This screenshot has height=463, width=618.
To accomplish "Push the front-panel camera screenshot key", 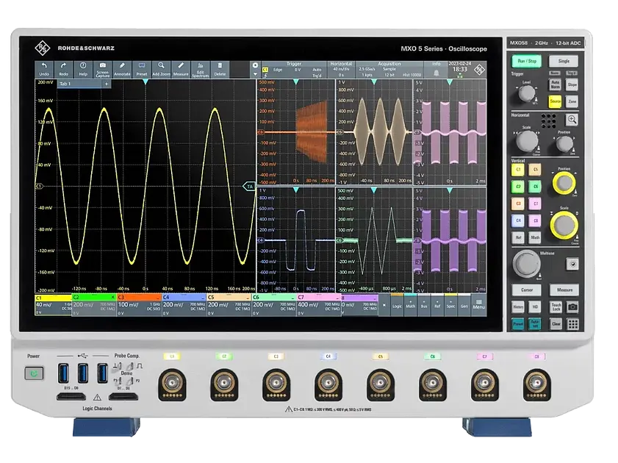I will click(x=572, y=306).
